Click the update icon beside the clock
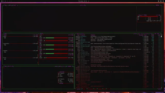 (88, 1)
